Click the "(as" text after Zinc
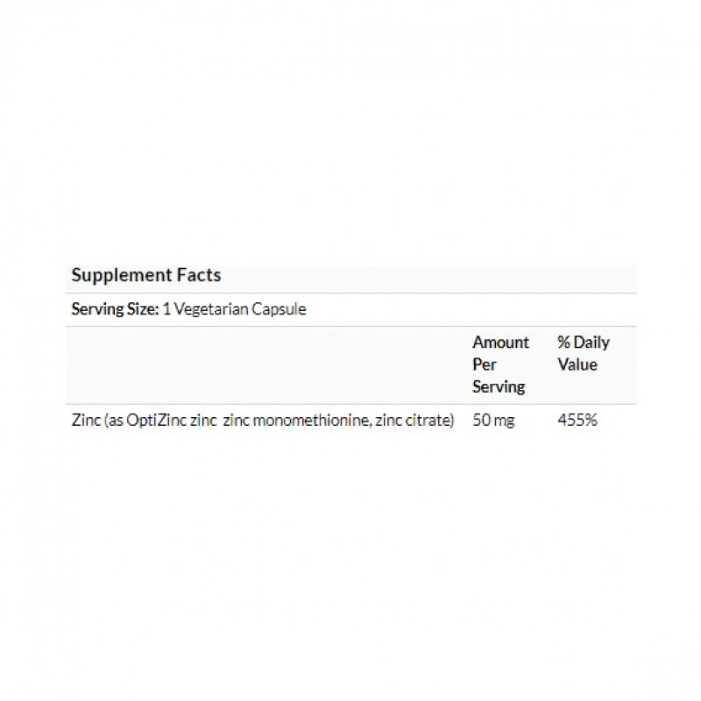This screenshot has width=701, height=701. point(112,421)
